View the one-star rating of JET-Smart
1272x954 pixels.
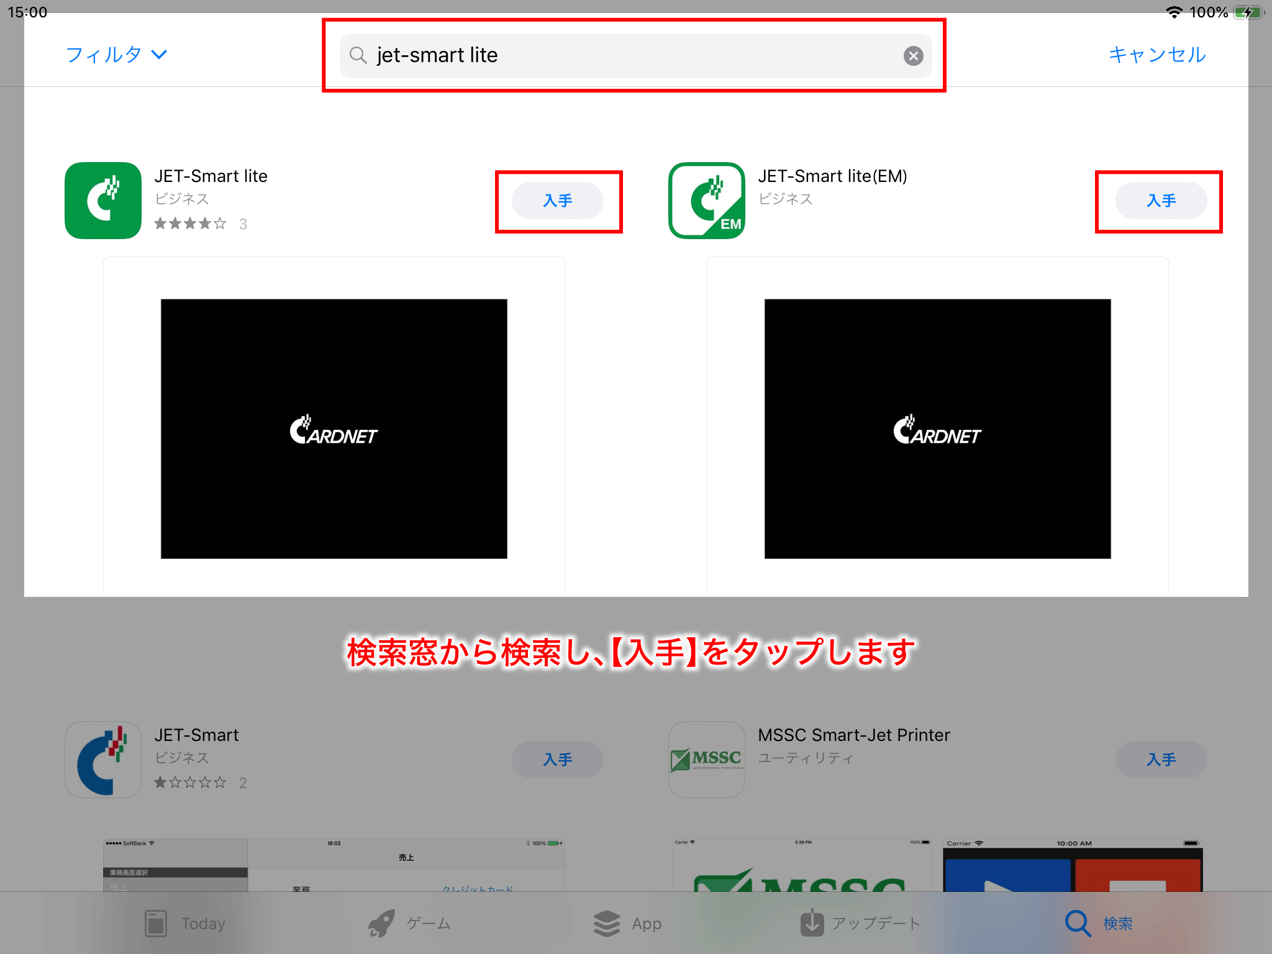[x=190, y=783]
